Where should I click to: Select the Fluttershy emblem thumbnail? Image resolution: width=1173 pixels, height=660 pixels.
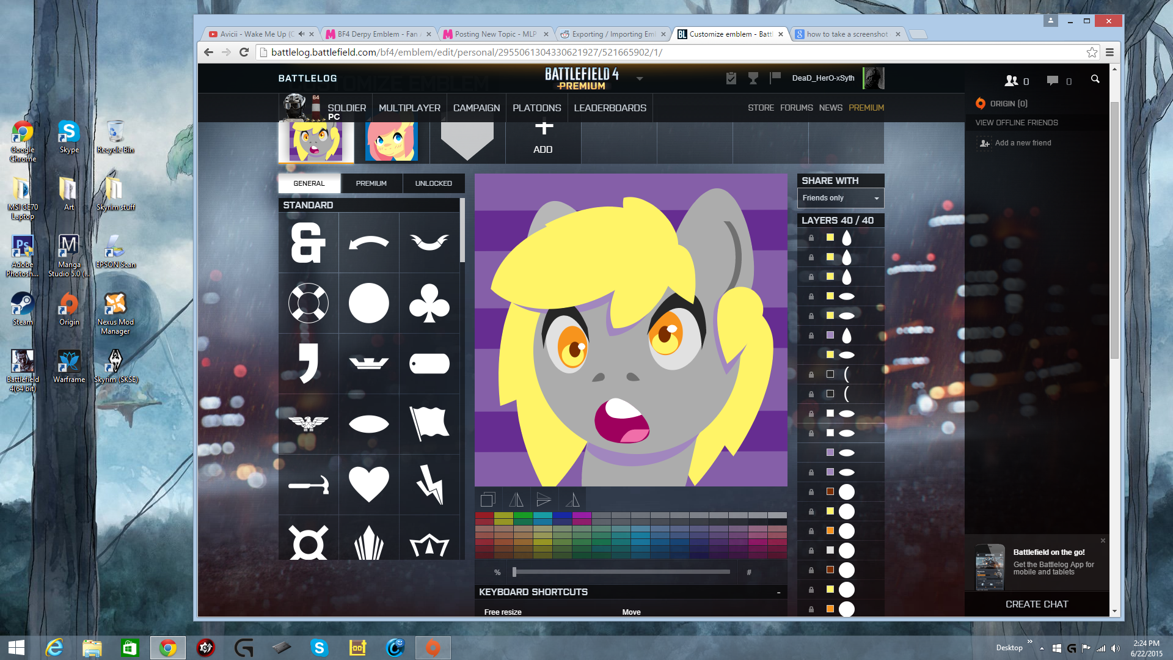(392, 141)
